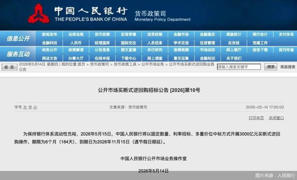Open 政务公开 under 服务互动
The image size is (297, 180).
[50, 50]
